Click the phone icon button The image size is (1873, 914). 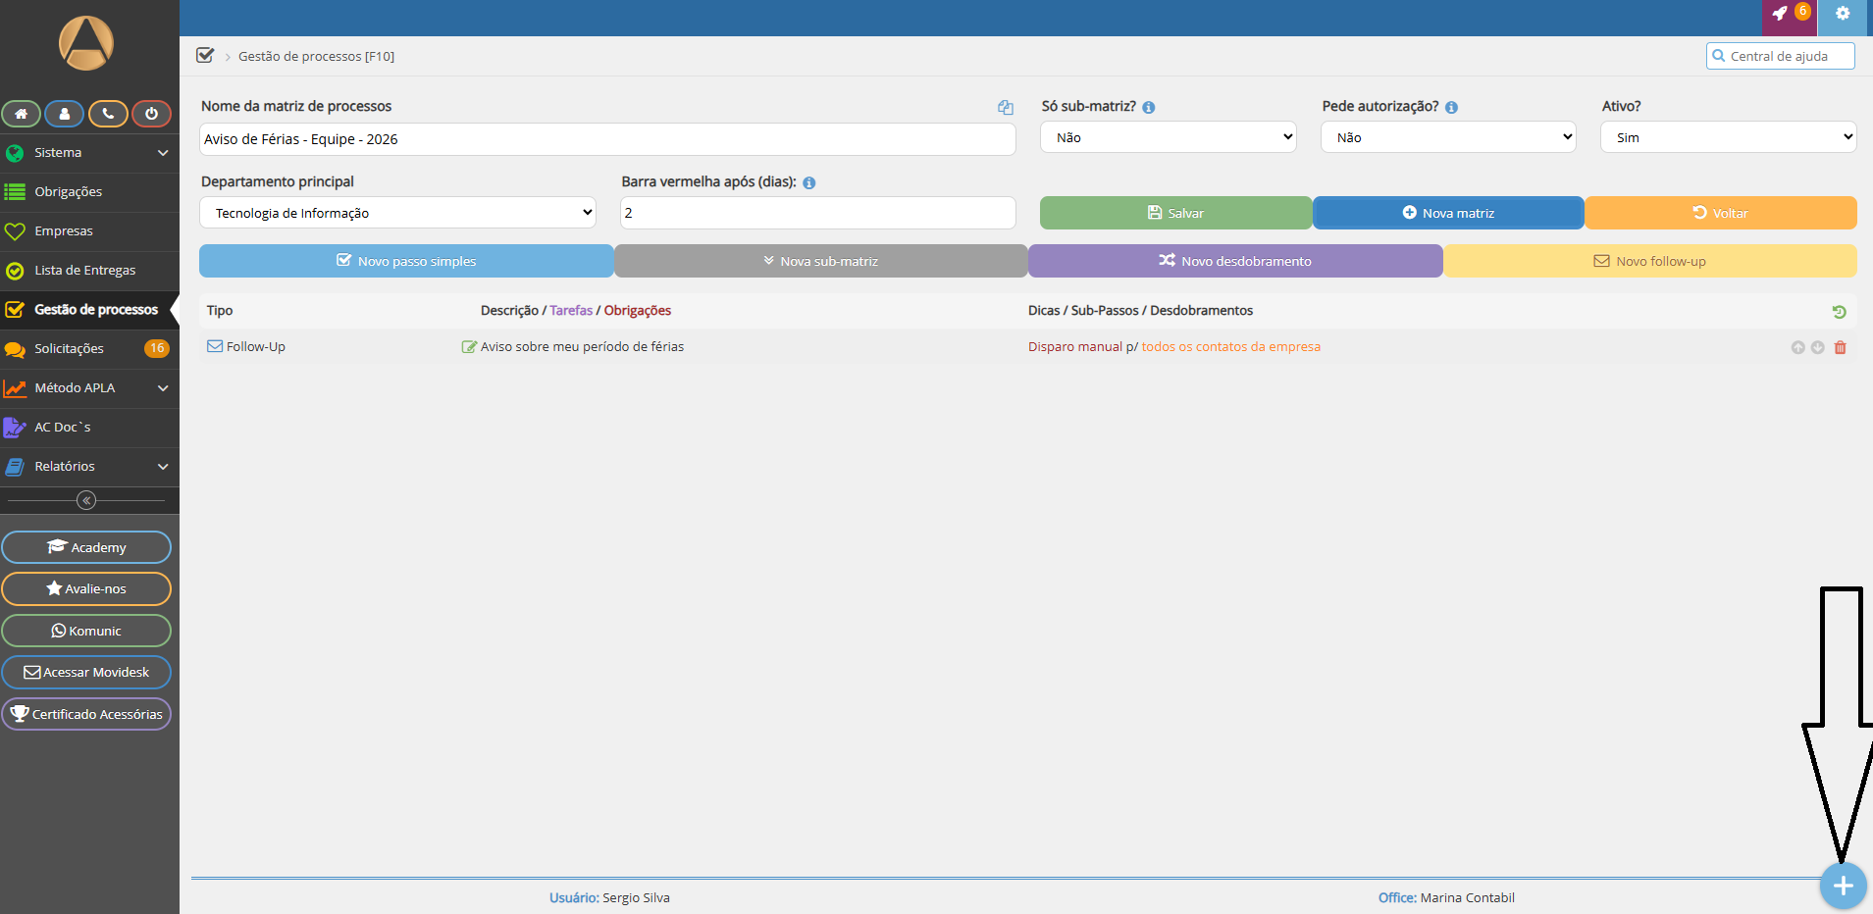108,114
